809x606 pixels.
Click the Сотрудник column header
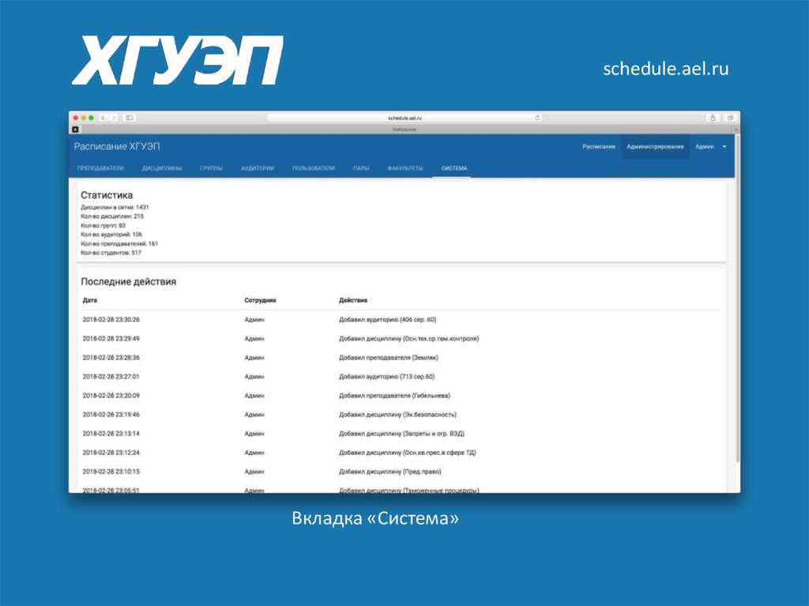260,300
